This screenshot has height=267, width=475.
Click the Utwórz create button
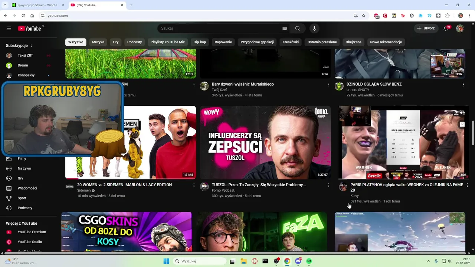point(426,29)
